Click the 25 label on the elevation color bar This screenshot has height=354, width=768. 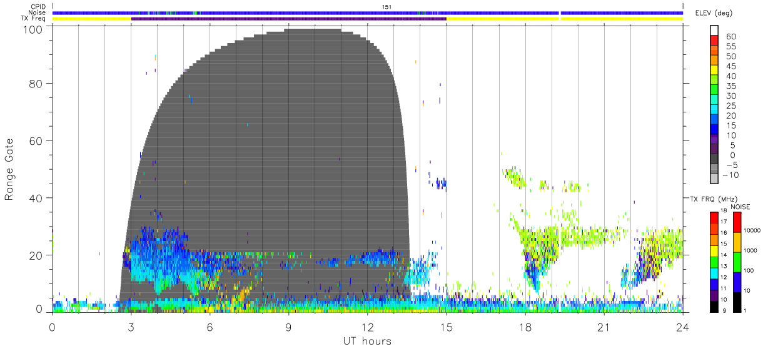[731, 106]
